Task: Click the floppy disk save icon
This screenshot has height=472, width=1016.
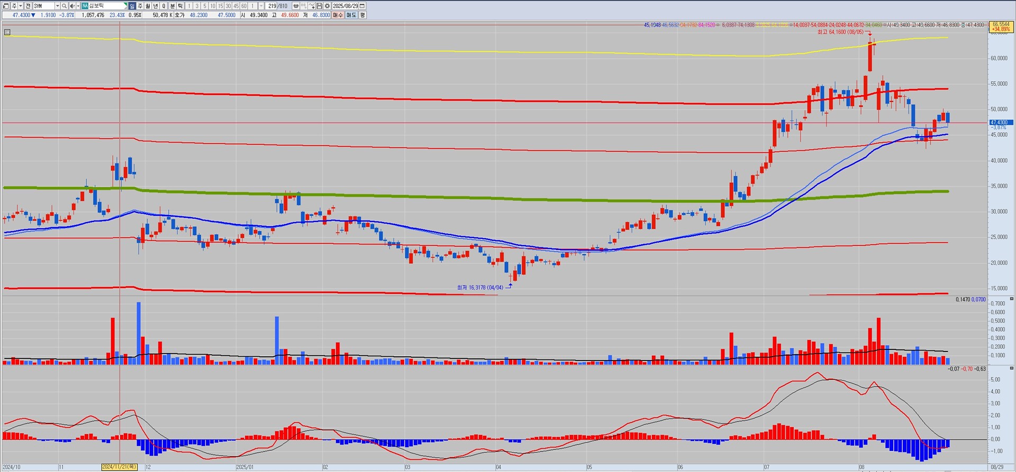Action: coord(320,6)
